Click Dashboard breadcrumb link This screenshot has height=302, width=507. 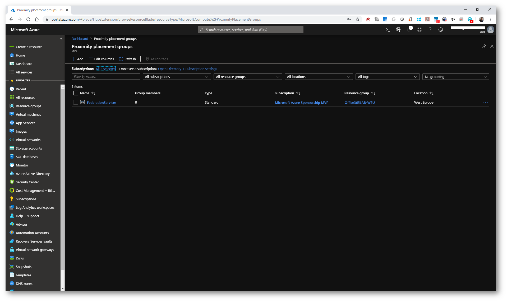[80, 39]
